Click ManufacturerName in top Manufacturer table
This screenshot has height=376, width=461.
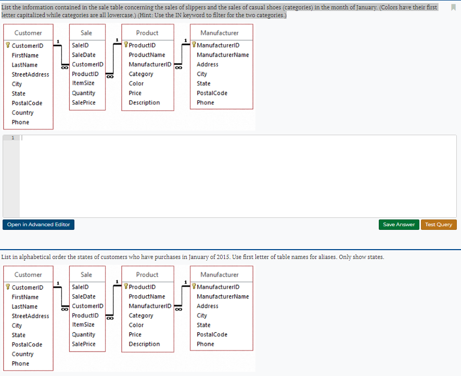coord(223,55)
